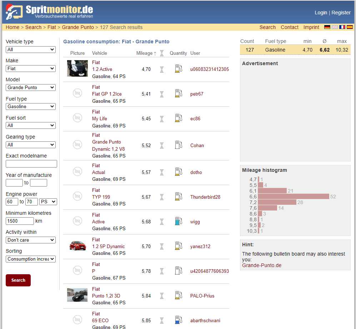Open the Fuel sort dropdown
The width and height of the screenshot is (356, 329).
tap(31, 125)
